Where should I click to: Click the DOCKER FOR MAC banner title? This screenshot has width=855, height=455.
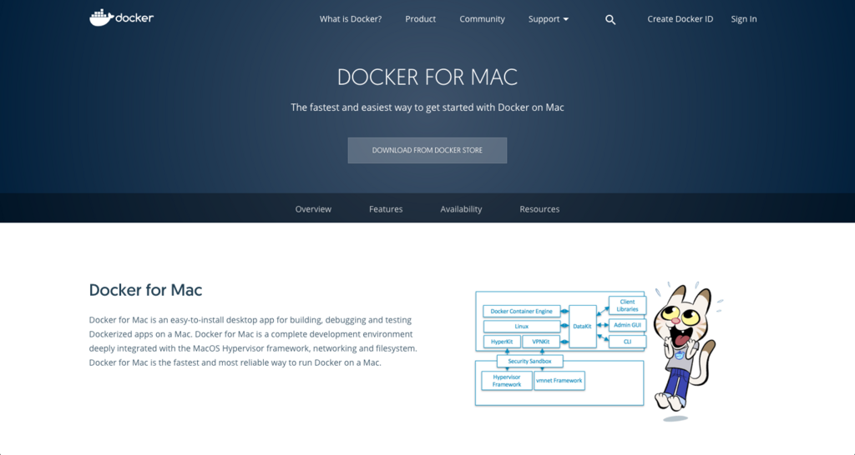(427, 77)
